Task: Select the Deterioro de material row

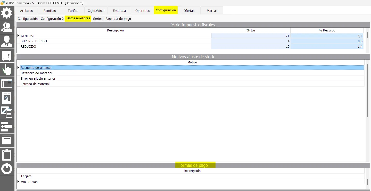Action: pyautogui.click(x=192, y=73)
